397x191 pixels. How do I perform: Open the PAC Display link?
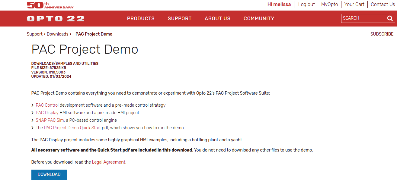pos(47,113)
